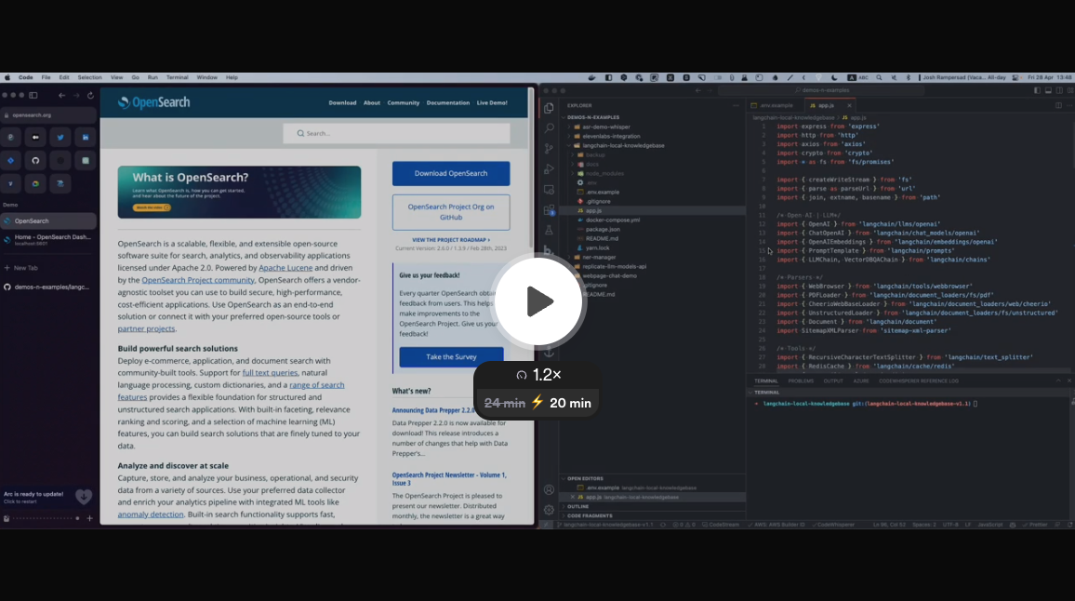Click the LinkedIn favorite in Arc sidebar

click(85, 137)
